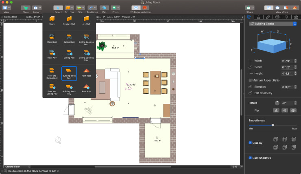
Task: Select Floor and Ceiling Poly tool
Action: tap(52, 89)
